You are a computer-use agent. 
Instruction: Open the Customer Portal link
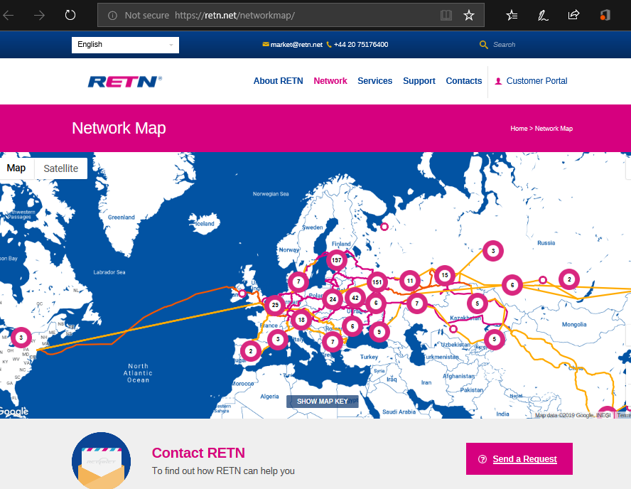pyautogui.click(x=536, y=81)
